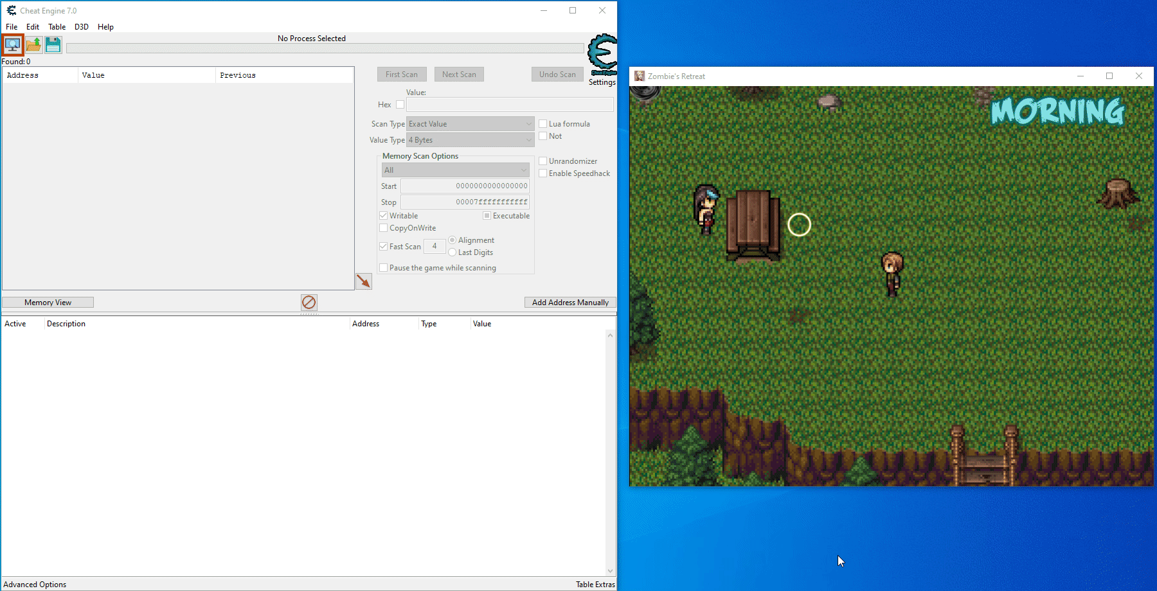Click the Fast Scan alignment value field
This screenshot has width=1157, height=591.
coord(435,246)
